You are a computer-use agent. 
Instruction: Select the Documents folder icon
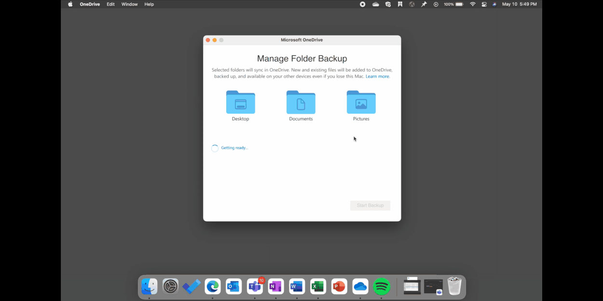click(x=301, y=103)
